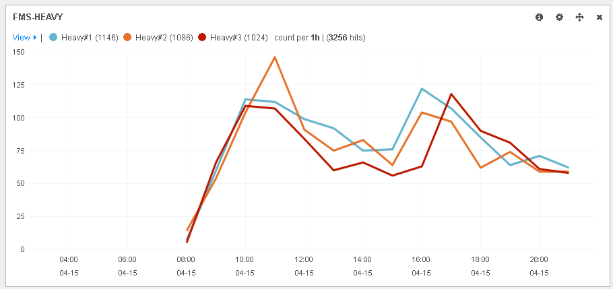Image resolution: width=613 pixels, height=289 pixels.
Task: Remove the FMS-HEAVY panel with the X icon
Action: (x=600, y=17)
